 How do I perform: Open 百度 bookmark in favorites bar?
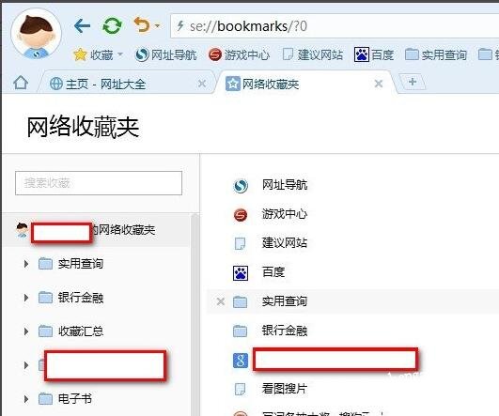click(x=374, y=54)
